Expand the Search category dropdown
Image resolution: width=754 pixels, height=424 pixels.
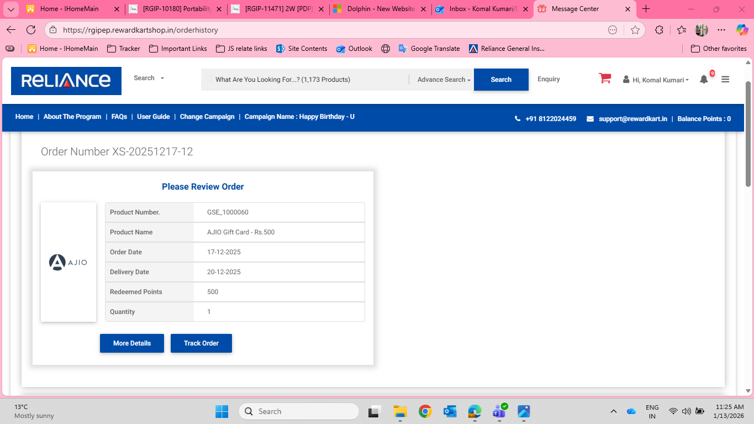(x=149, y=78)
